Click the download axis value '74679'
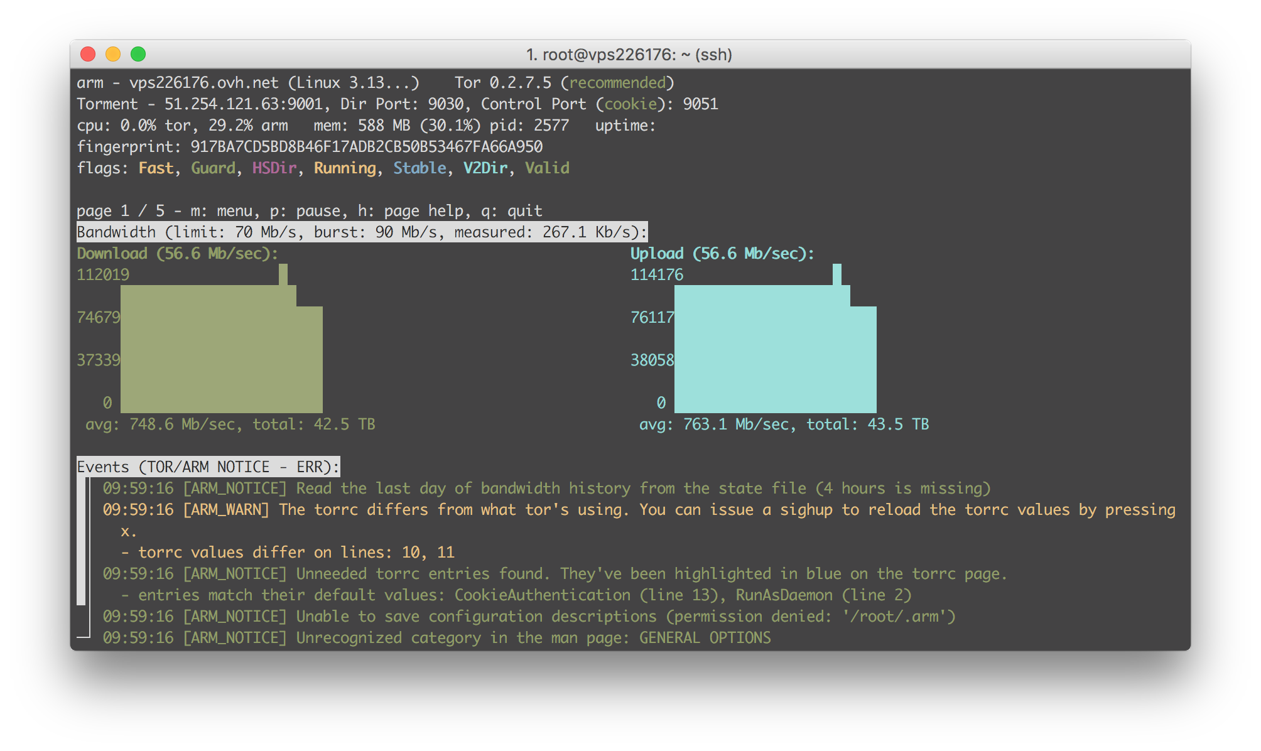Screen dimensions: 1261x751 click(99, 318)
